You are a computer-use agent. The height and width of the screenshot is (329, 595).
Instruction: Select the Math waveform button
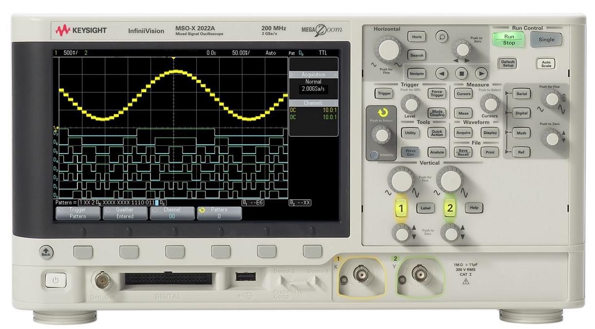point(521,133)
